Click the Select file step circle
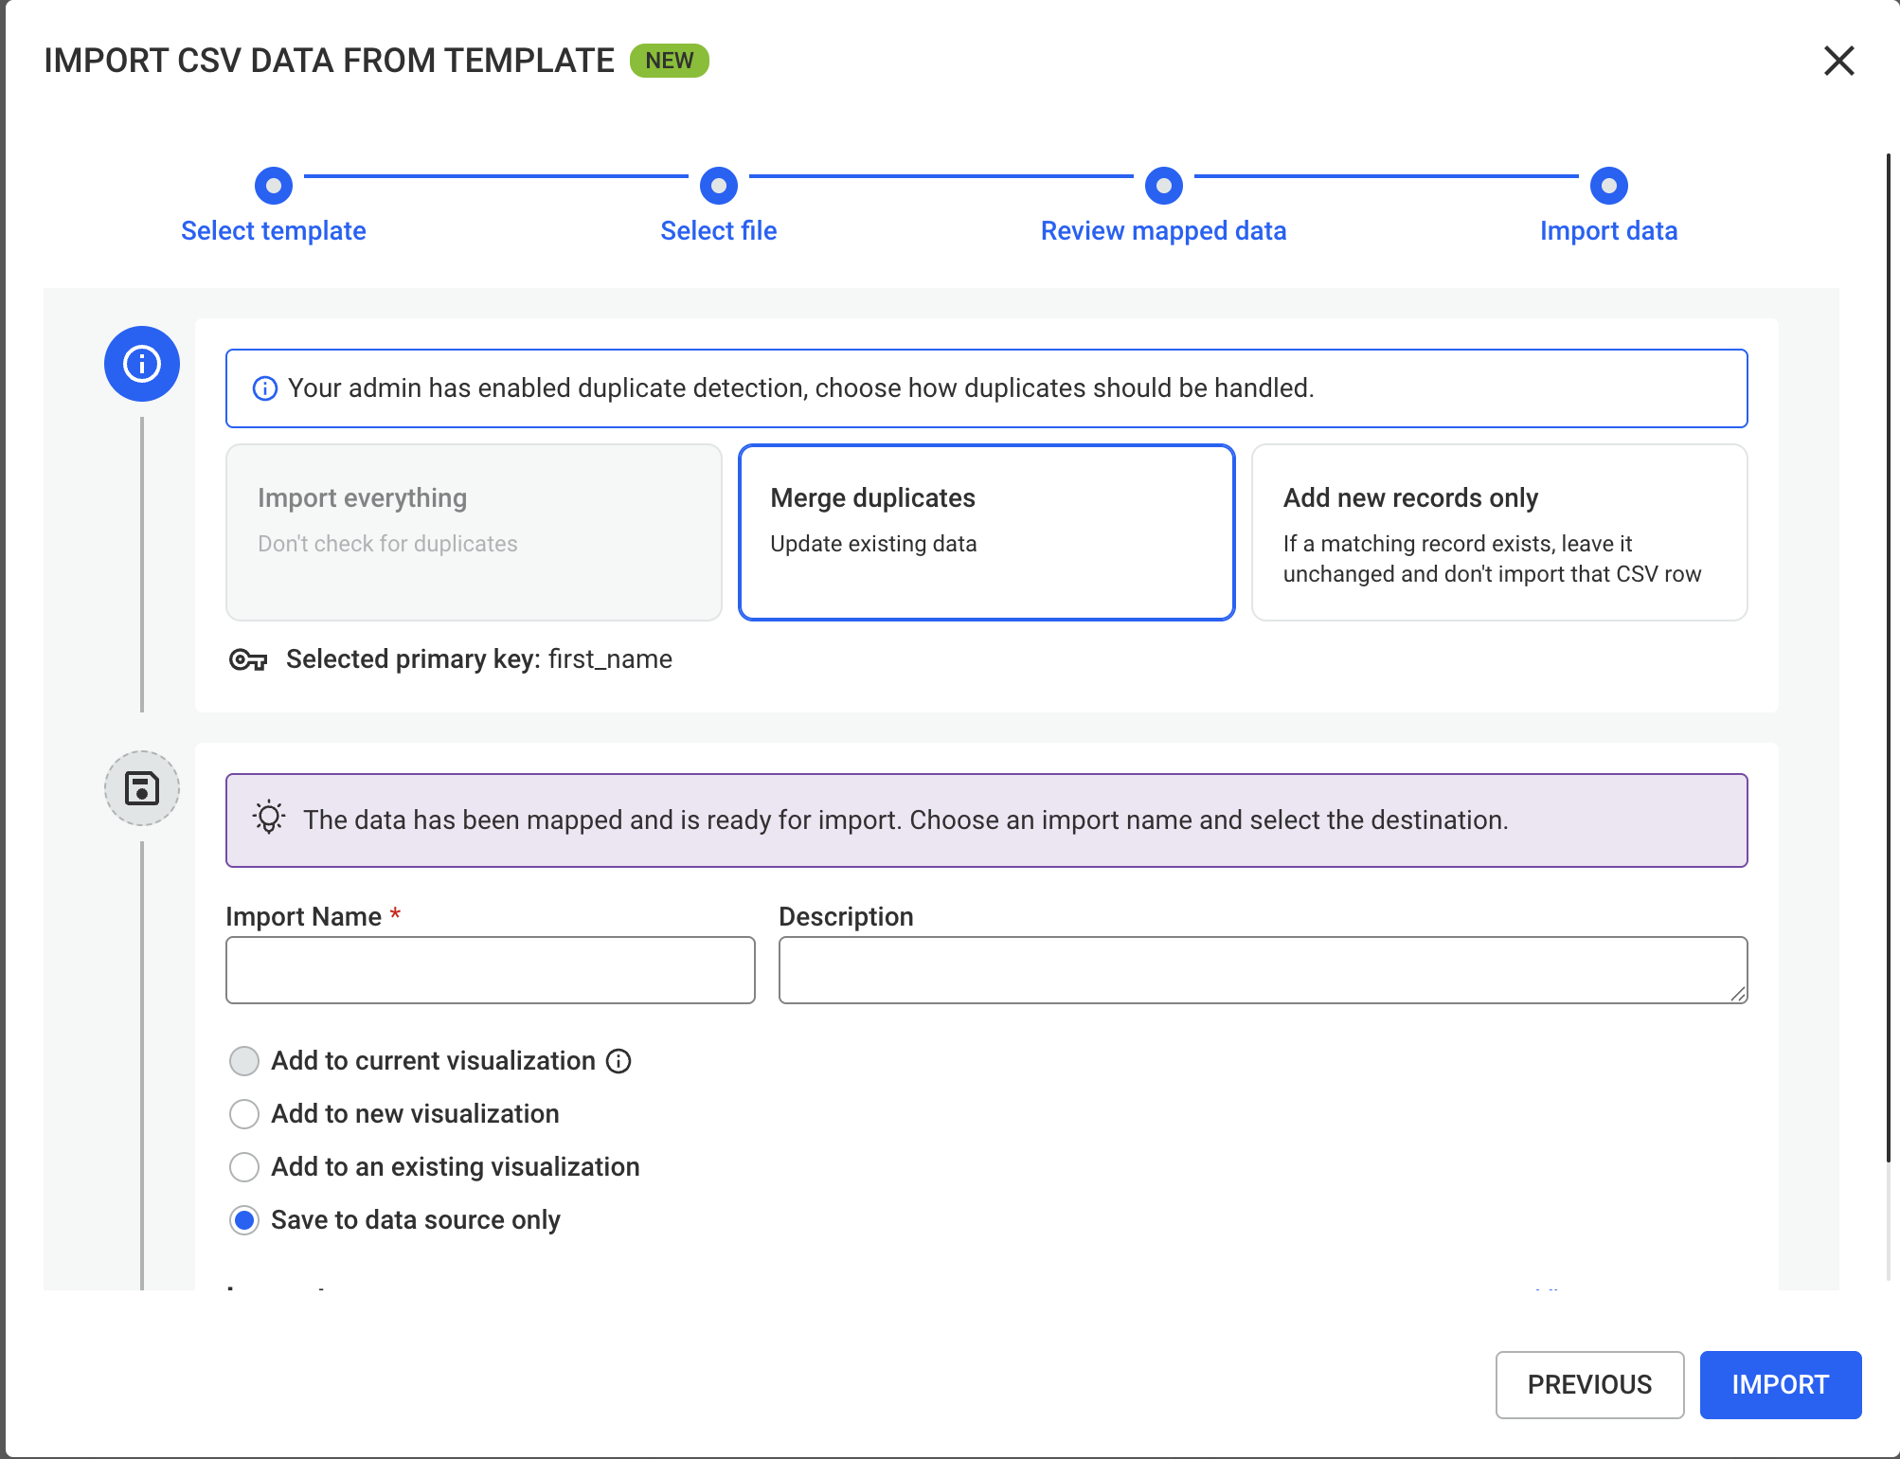Viewport: 1900px width, 1459px height. click(719, 186)
